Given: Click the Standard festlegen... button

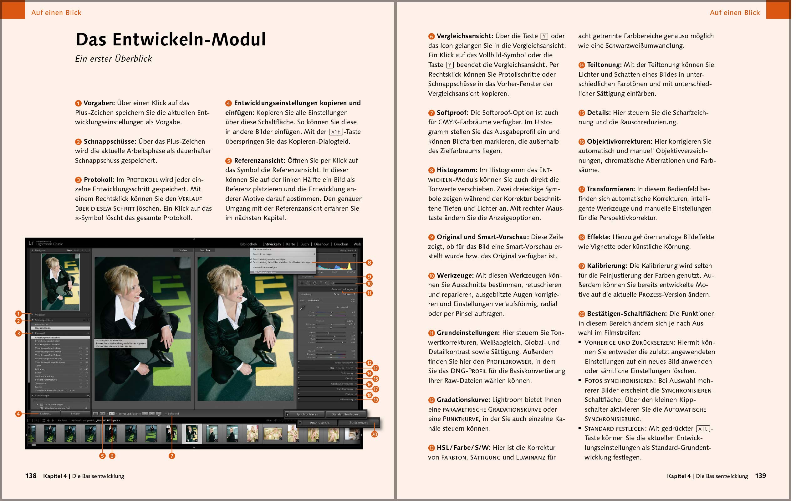Looking at the screenshot, I should [346, 414].
